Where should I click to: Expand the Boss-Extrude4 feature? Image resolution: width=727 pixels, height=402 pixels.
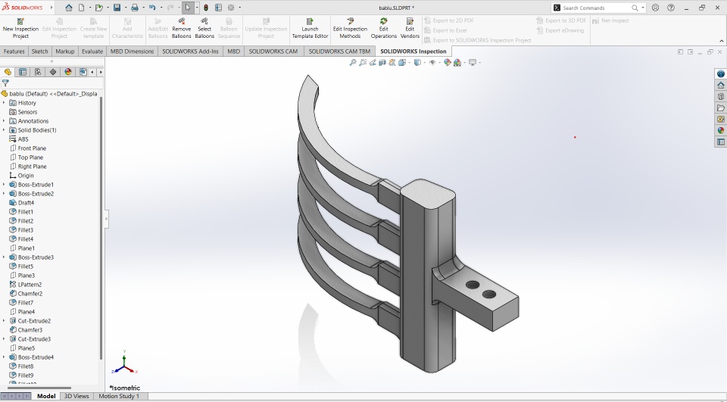coord(5,357)
